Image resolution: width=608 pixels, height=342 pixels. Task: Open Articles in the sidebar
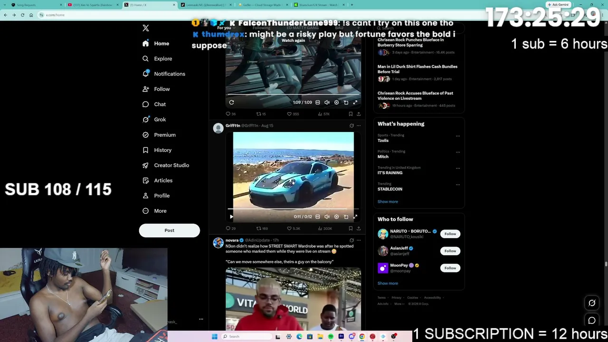click(158, 180)
